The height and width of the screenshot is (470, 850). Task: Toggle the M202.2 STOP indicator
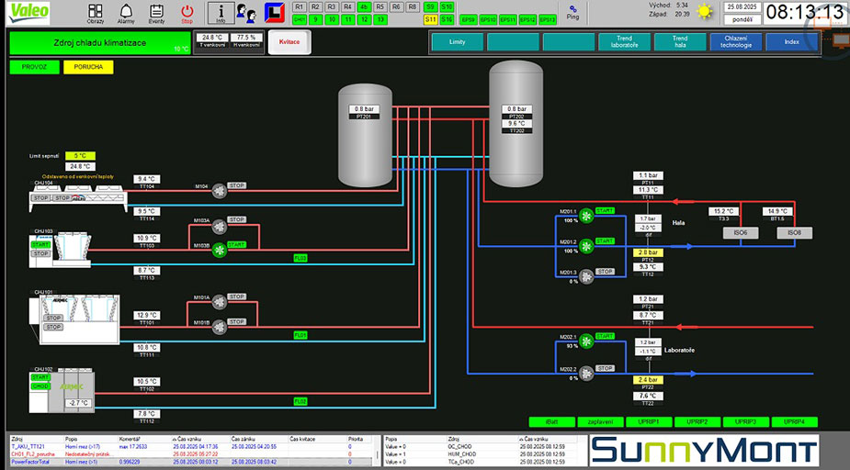tap(605, 368)
